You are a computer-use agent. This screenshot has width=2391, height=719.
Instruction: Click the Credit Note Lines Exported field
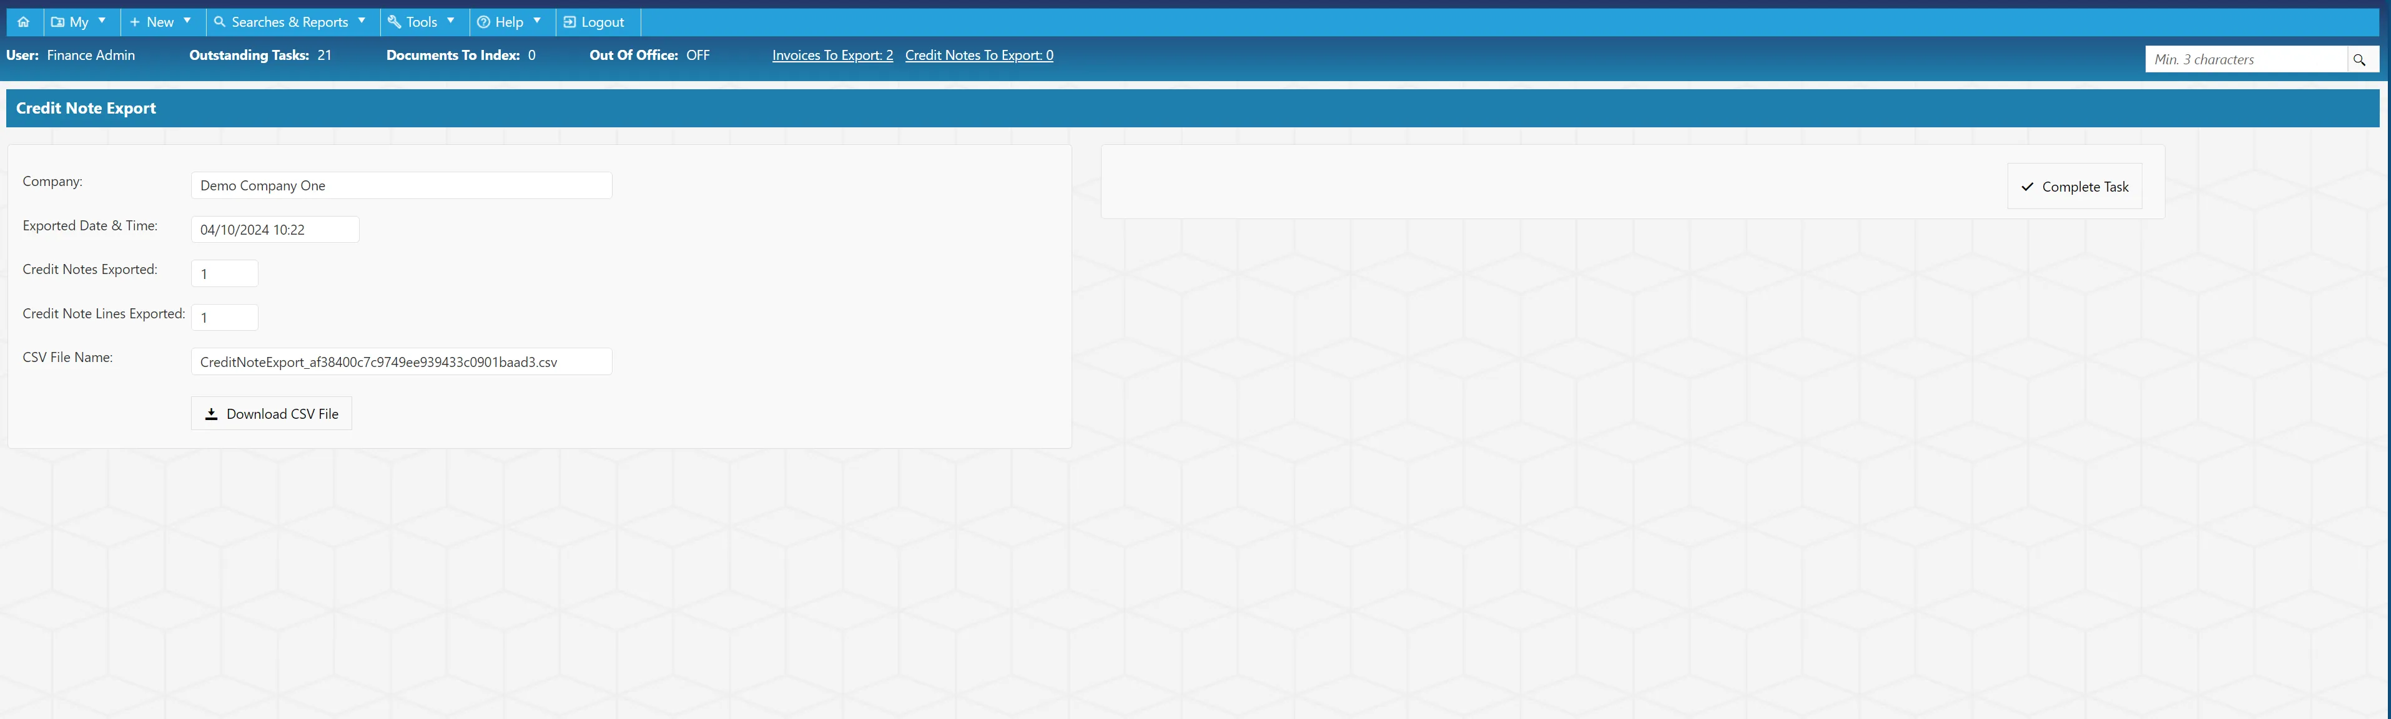click(x=225, y=317)
